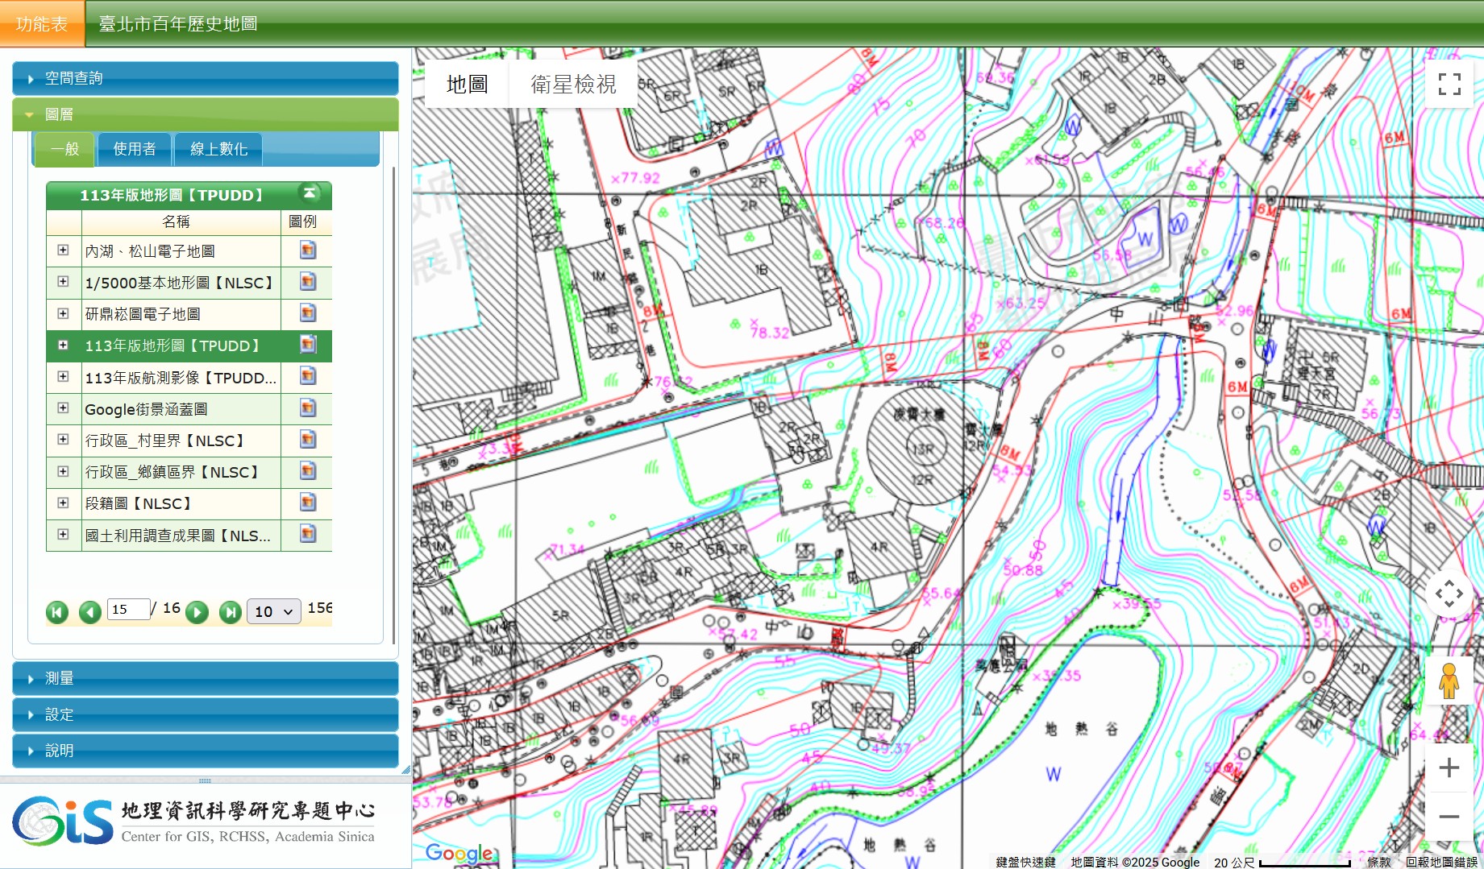This screenshot has width=1484, height=869.
Task: Go to first page of layer list
Action: pyautogui.click(x=56, y=612)
